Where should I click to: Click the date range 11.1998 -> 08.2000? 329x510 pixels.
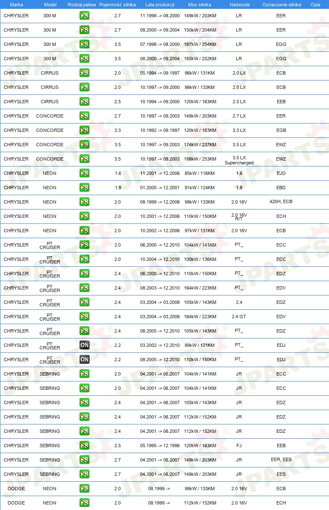(160, 16)
